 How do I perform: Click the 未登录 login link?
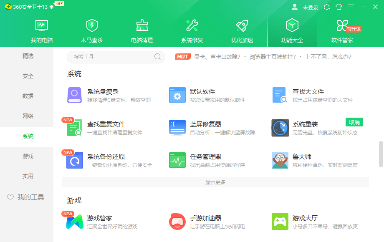[310, 7]
